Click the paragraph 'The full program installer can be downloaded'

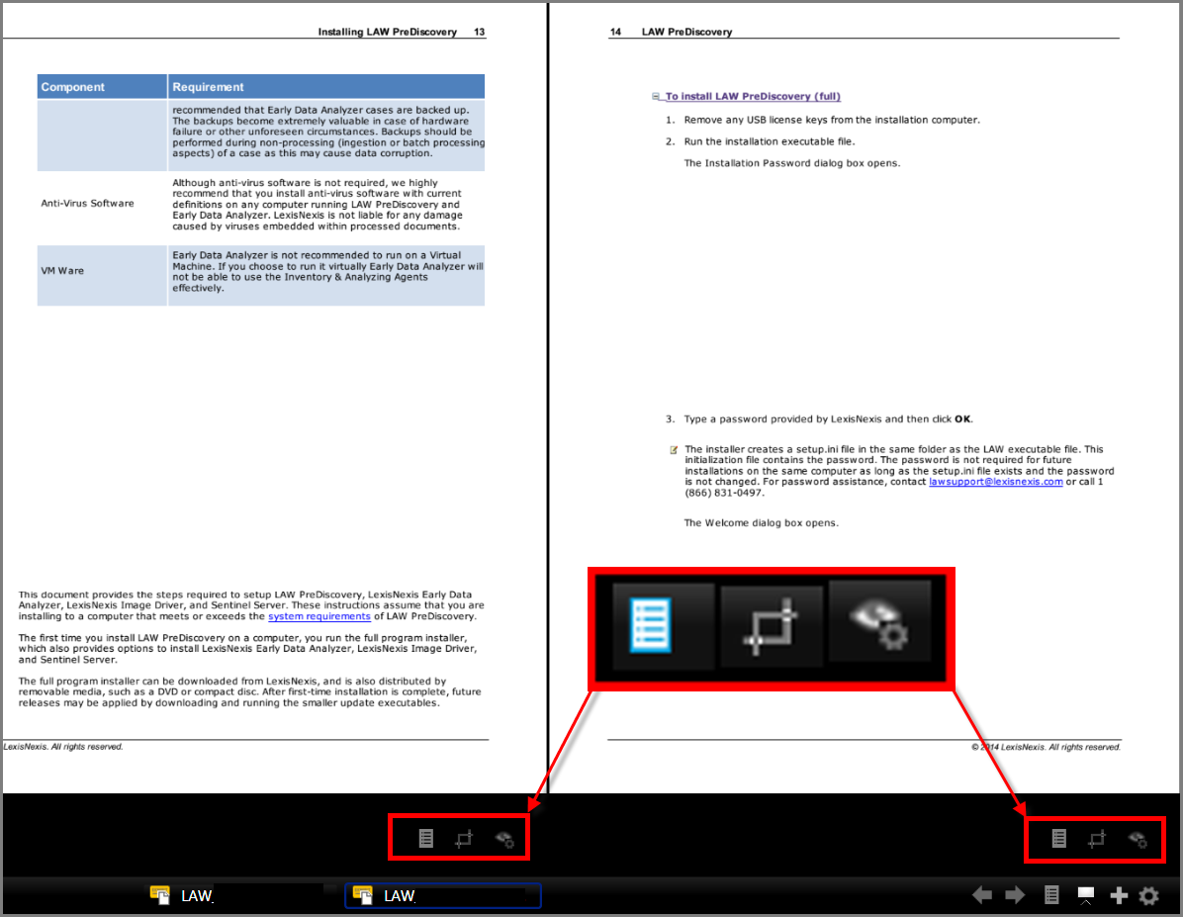pos(249,692)
